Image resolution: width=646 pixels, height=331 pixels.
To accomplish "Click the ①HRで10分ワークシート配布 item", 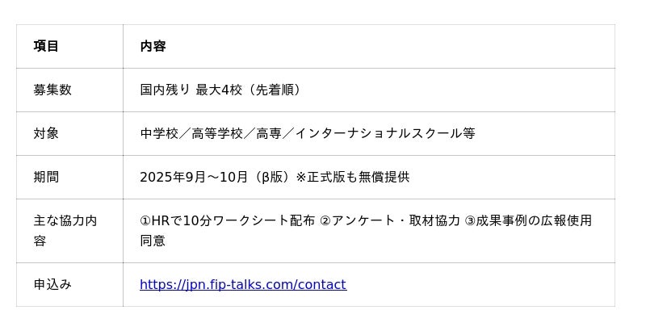I will tap(227, 220).
